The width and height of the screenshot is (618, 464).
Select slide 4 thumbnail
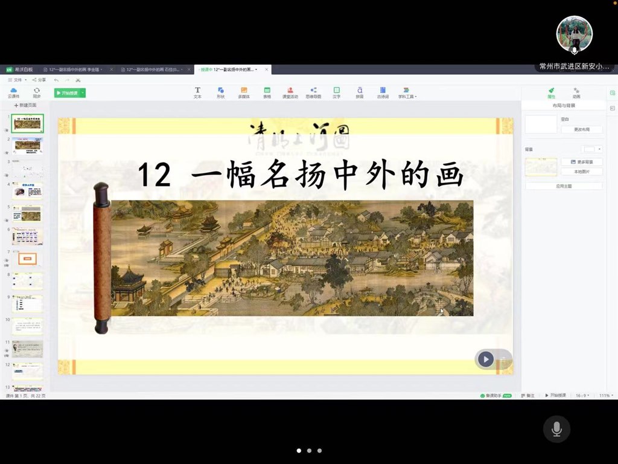[27, 190]
